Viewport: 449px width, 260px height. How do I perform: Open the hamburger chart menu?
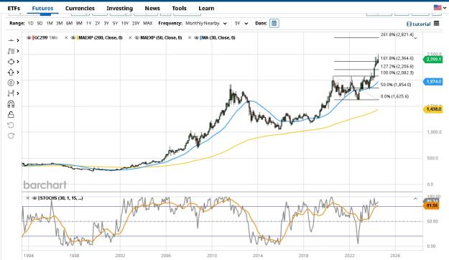coord(436,23)
